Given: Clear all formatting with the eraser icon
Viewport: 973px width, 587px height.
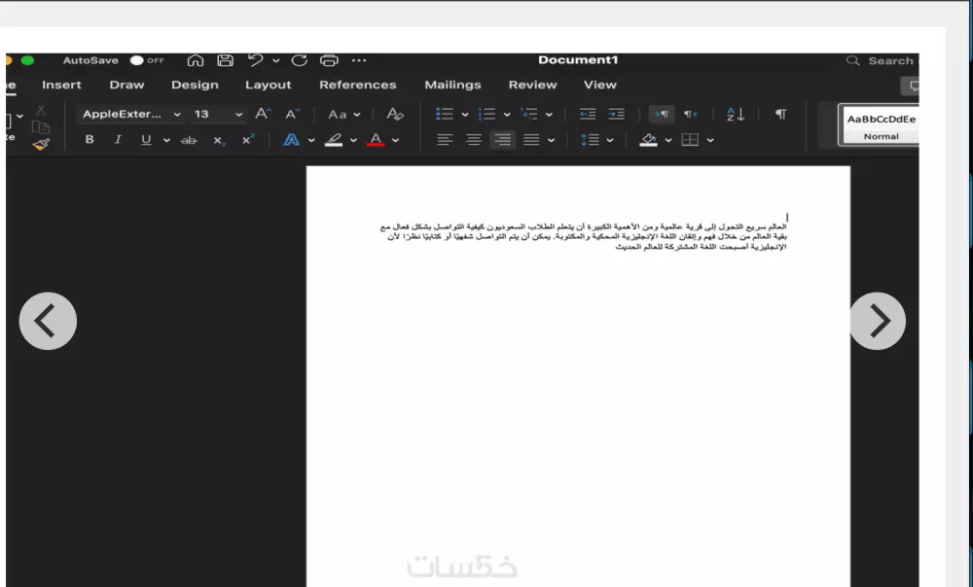Looking at the screenshot, I should click(394, 114).
